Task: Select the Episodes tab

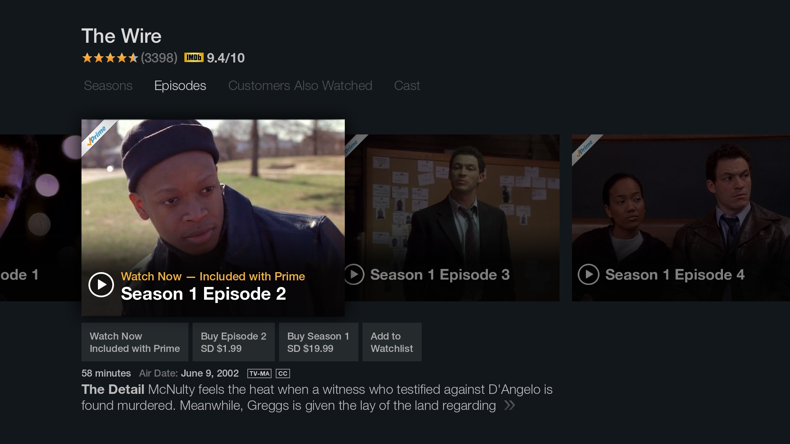Action: pyautogui.click(x=180, y=86)
